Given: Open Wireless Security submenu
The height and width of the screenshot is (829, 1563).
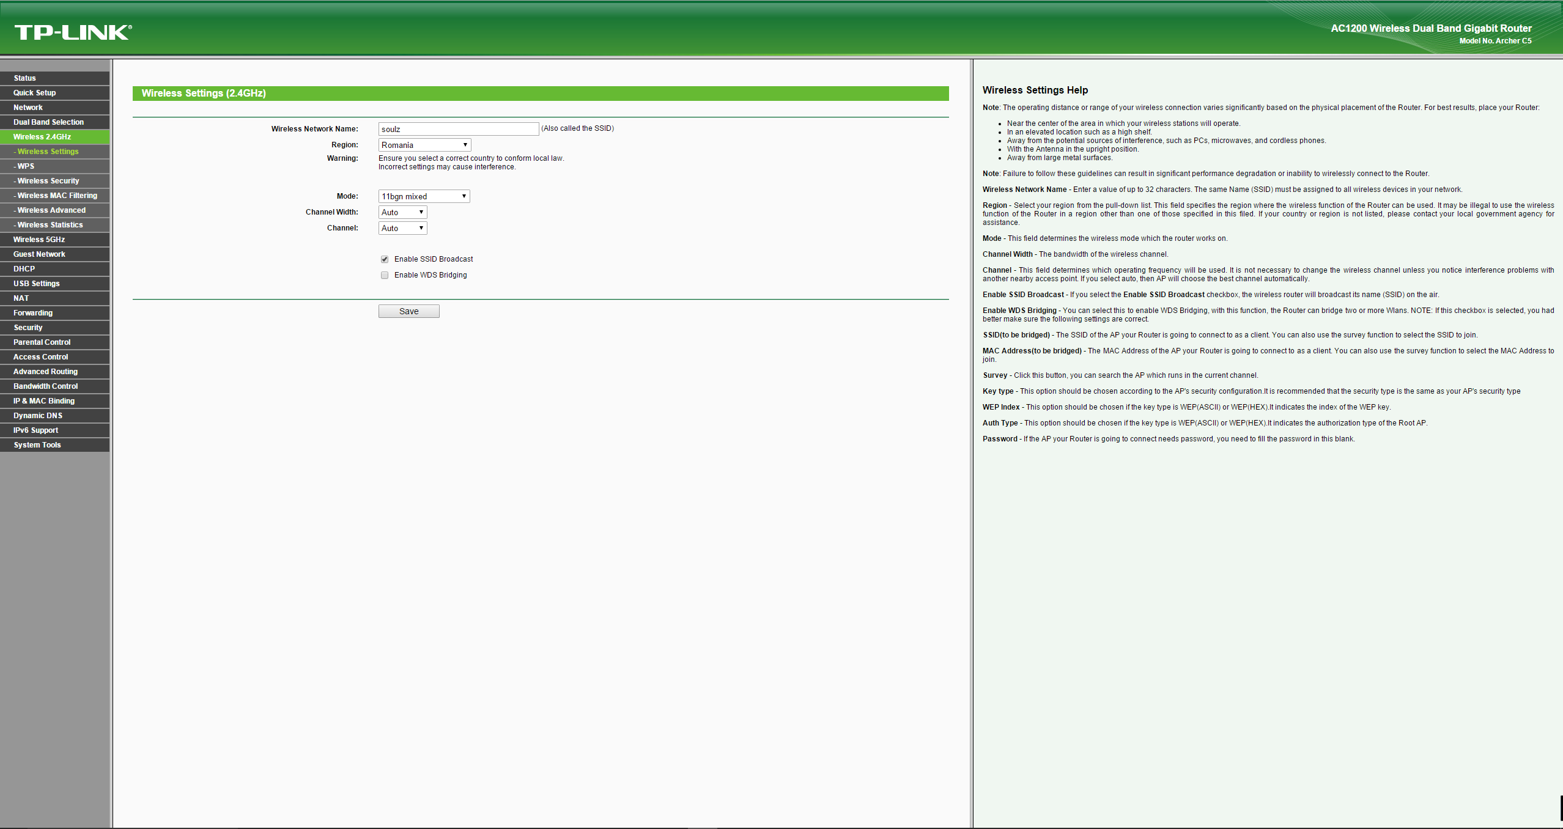Looking at the screenshot, I should (x=48, y=181).
